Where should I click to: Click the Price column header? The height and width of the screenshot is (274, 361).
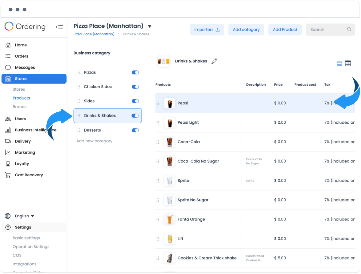(278, 84)
